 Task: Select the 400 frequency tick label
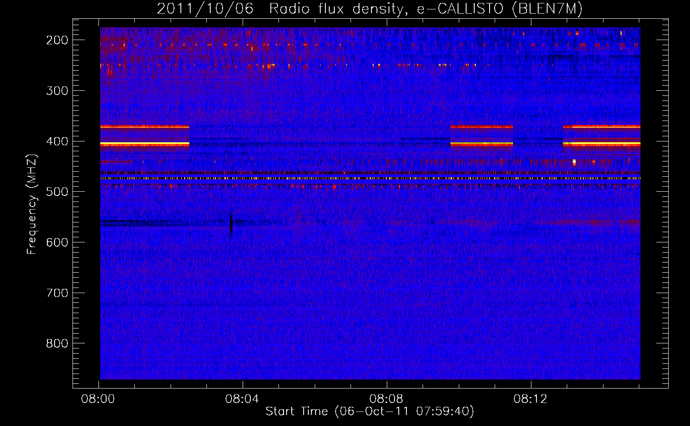(57, 141)
